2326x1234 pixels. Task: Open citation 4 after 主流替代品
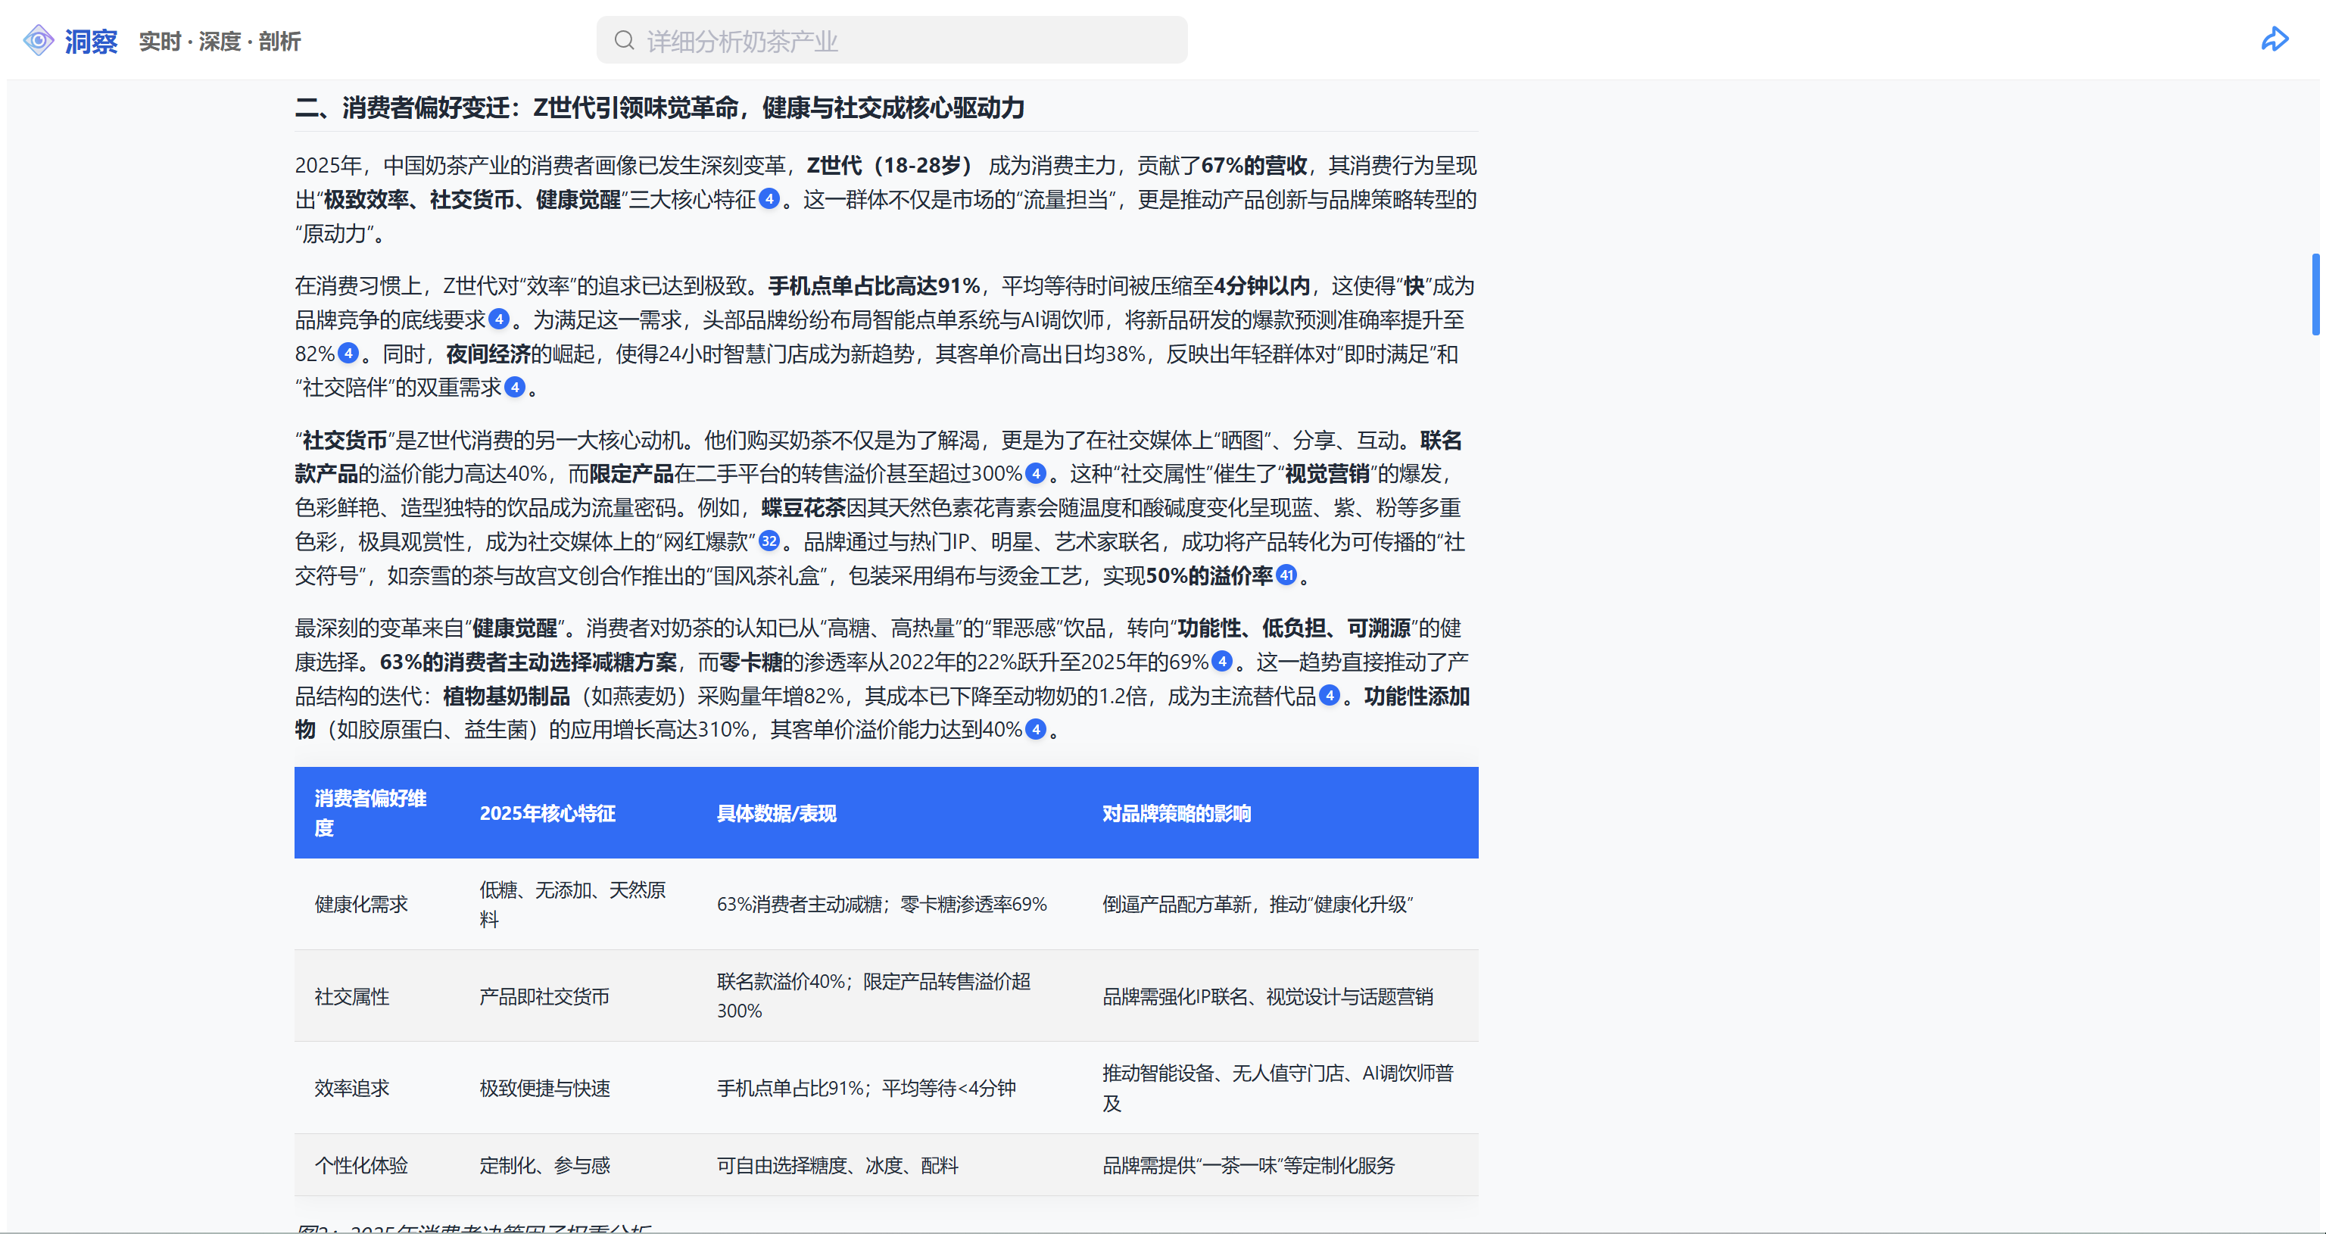pos(1329,696)
